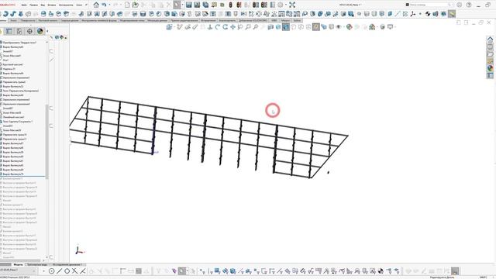The image size is (496, 279).
Task: Open the Инструменты menu
Action: click(66, 5)
